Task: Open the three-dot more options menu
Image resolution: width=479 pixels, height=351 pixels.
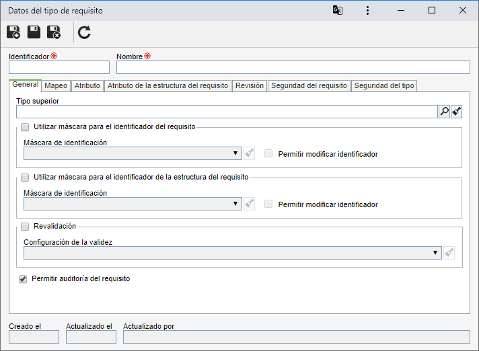Action: pos(367,10)
